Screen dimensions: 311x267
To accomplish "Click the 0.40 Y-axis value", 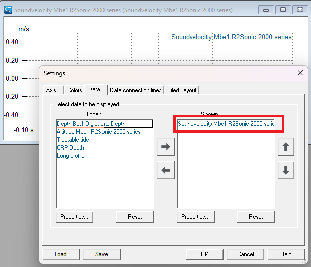I will pos(12,42).
